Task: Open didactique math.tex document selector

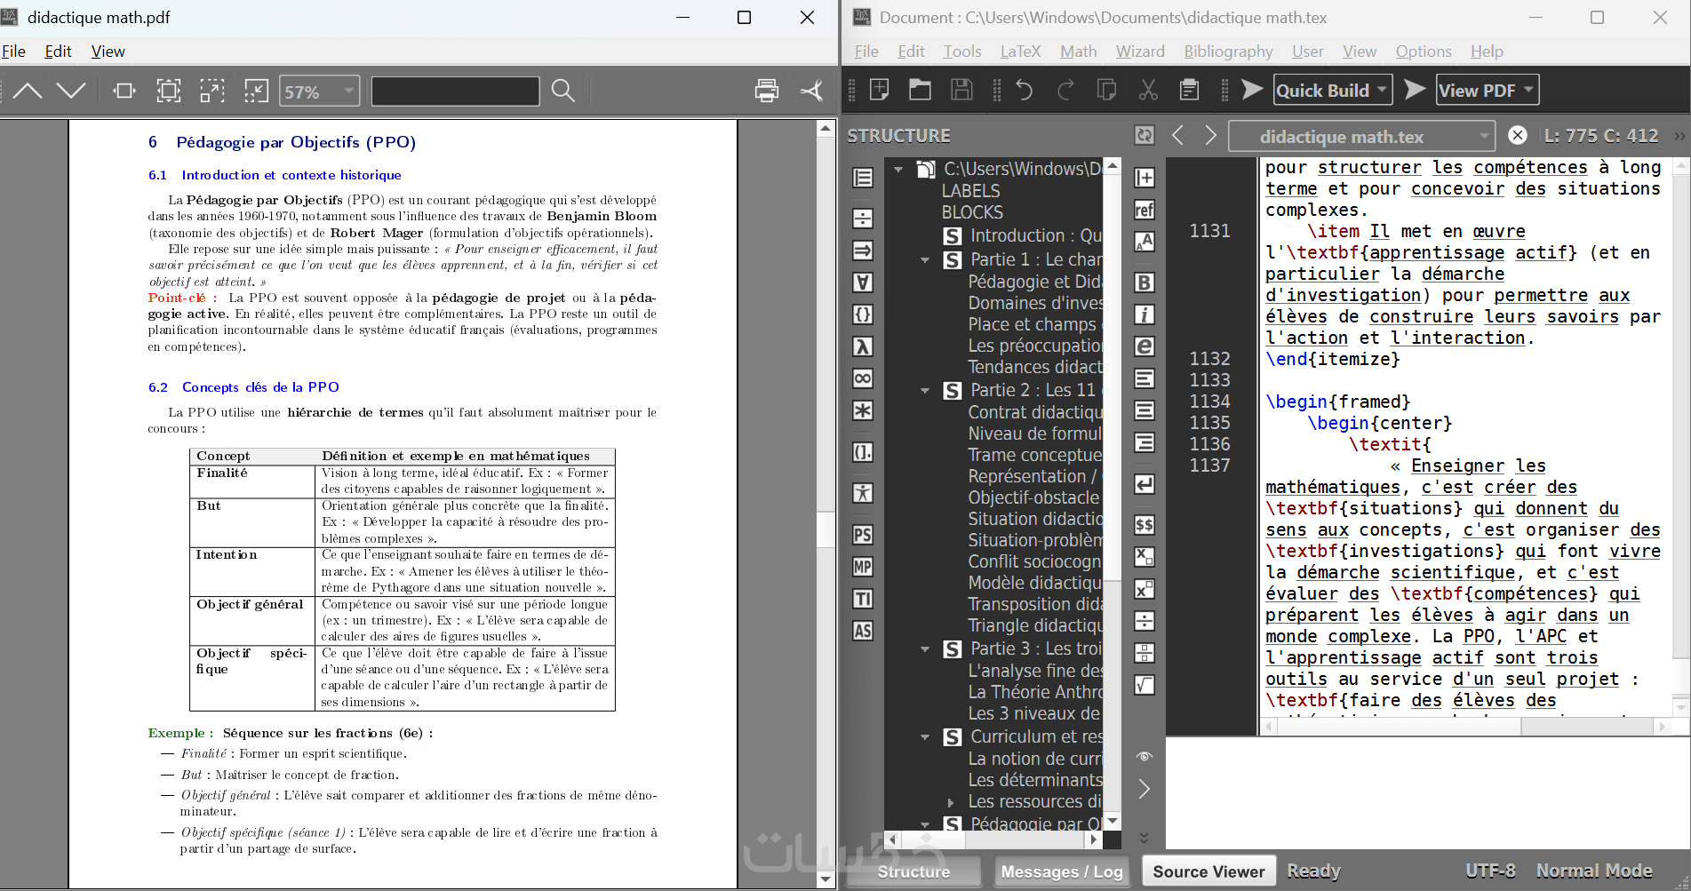Action: [1361, 136]
